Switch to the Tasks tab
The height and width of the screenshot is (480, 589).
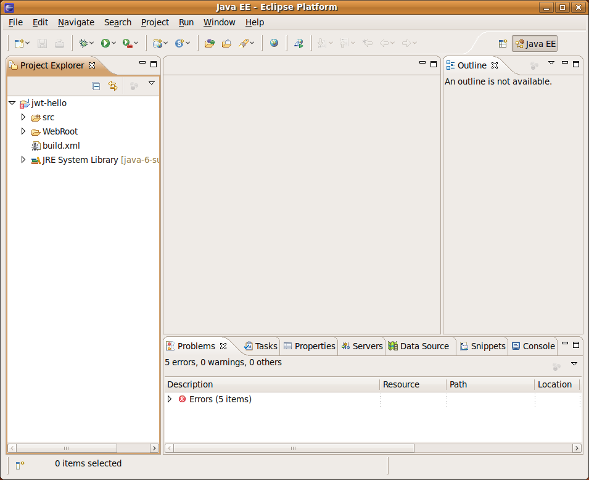click(260, 346)
